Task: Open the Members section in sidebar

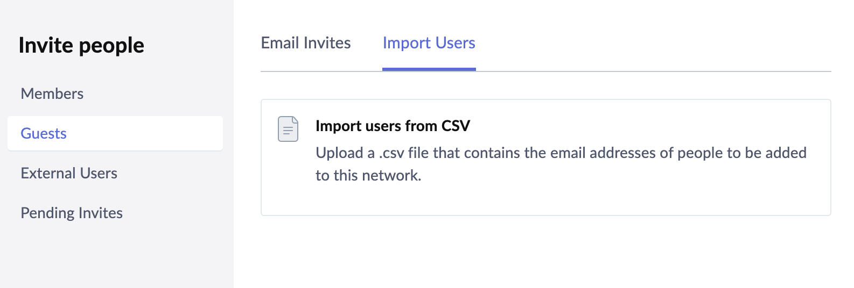Action: [52, 93]
